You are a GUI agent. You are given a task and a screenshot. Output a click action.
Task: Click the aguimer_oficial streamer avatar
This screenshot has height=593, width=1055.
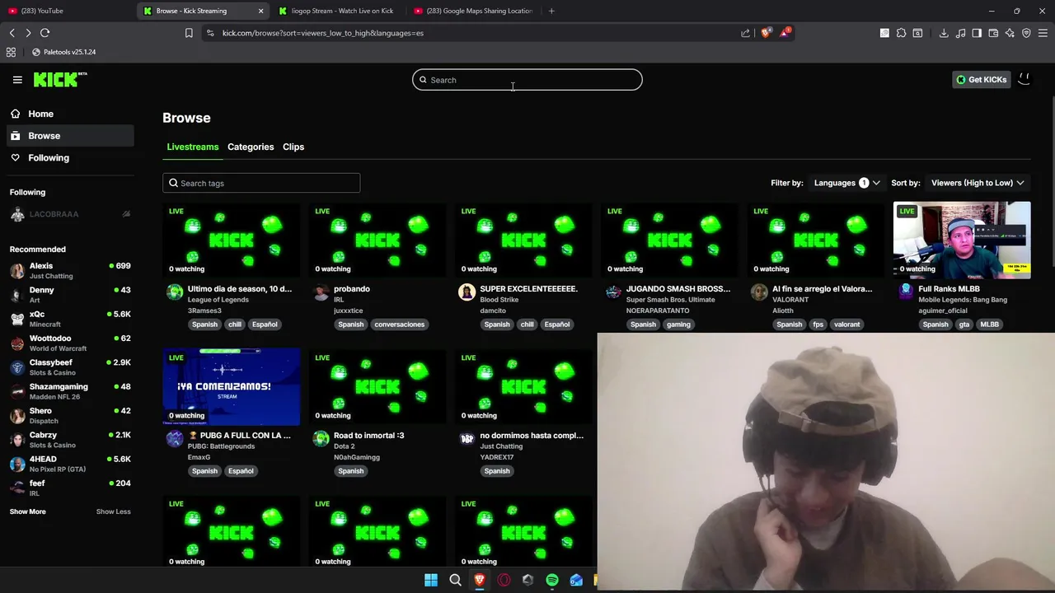click(x=906, y=290)
